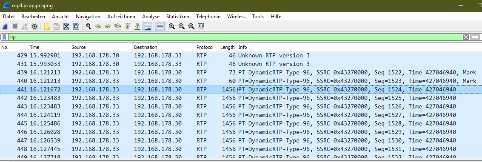
Task: Go back in packet history
Action: coord(98,26)
